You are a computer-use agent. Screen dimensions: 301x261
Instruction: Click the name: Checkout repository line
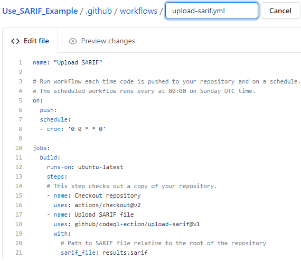pos(93,195)
